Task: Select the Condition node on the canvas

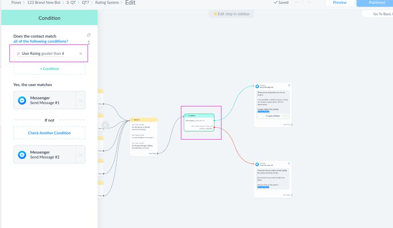Action: pyautogui.click(x=199, y=122)
